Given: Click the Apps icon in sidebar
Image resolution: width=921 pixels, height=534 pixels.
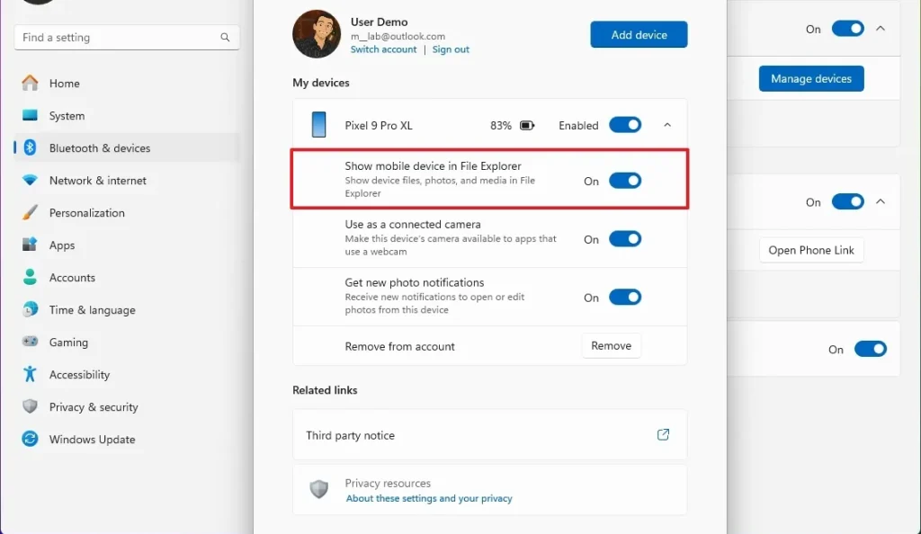Looking at the screenshot, I should [30, 245].
